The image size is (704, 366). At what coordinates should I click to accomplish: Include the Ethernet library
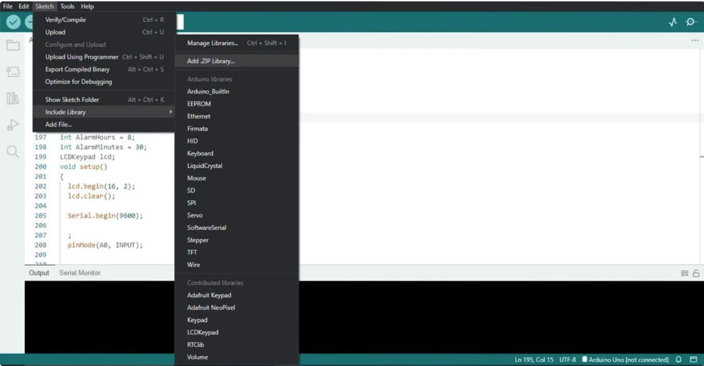click(236, 116)
